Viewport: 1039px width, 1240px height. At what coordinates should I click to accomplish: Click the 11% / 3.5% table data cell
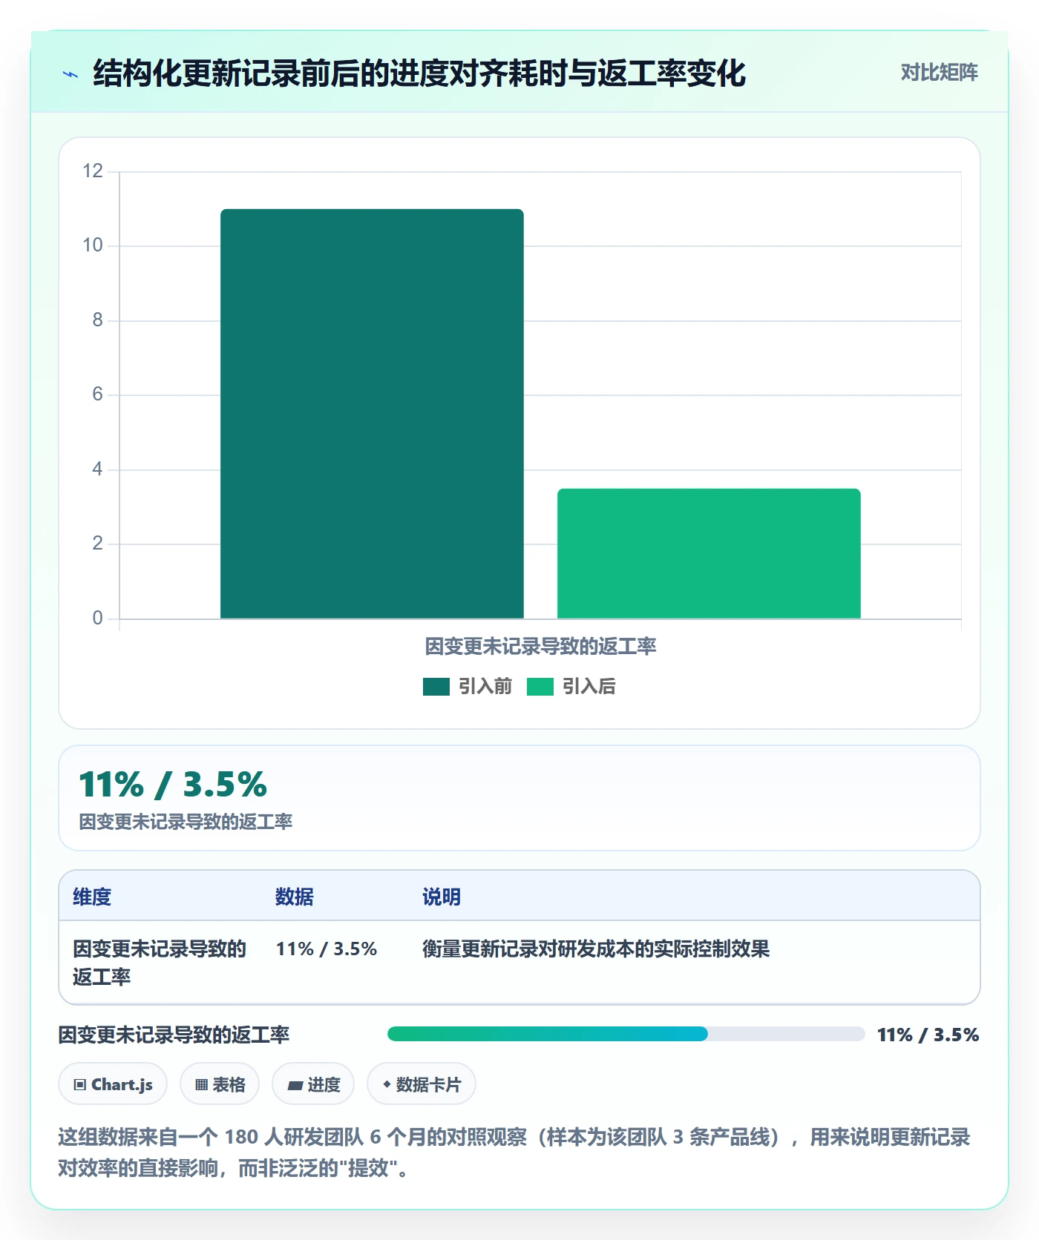(327, 949)
